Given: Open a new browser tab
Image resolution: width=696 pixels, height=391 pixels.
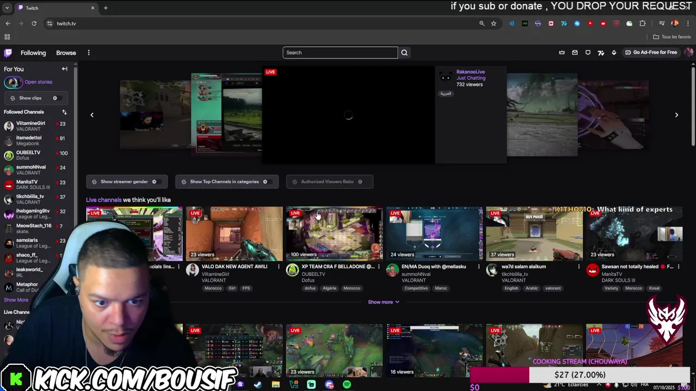Looking at the screenshot, I should (105, 8).
